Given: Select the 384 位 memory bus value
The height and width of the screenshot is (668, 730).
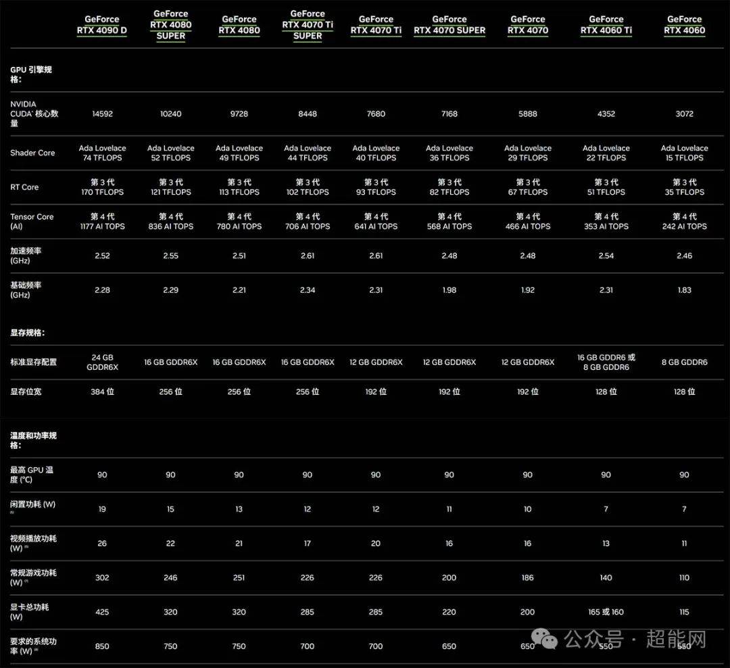Looking at the screenshot, I should tap(103, 391).
